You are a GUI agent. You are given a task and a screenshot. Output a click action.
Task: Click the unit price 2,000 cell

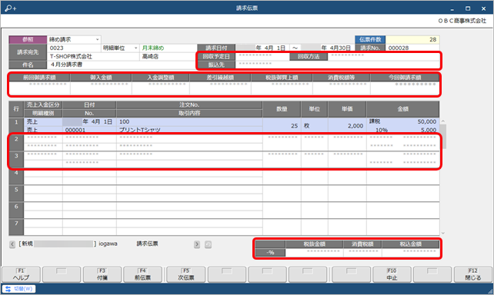tap(347, 125)
